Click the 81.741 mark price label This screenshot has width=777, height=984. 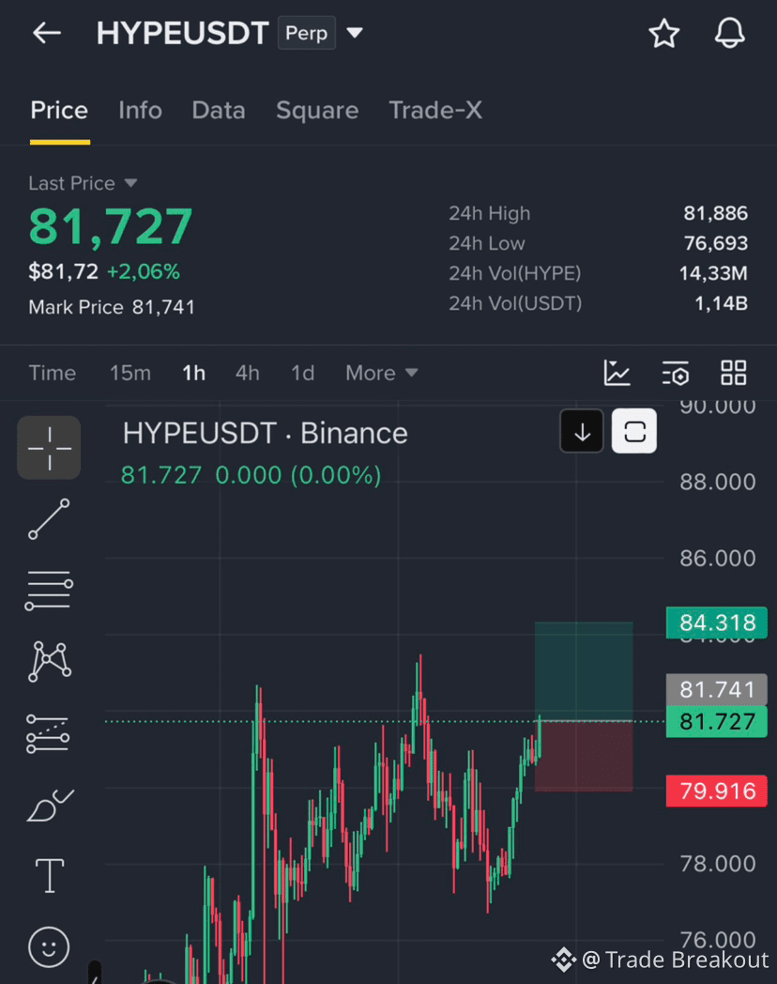pos(717,690)
